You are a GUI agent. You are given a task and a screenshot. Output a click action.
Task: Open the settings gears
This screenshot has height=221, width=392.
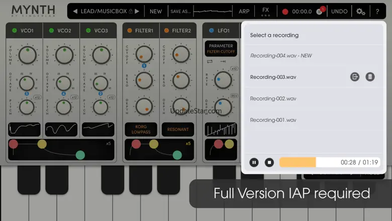[x=360, y=11]
